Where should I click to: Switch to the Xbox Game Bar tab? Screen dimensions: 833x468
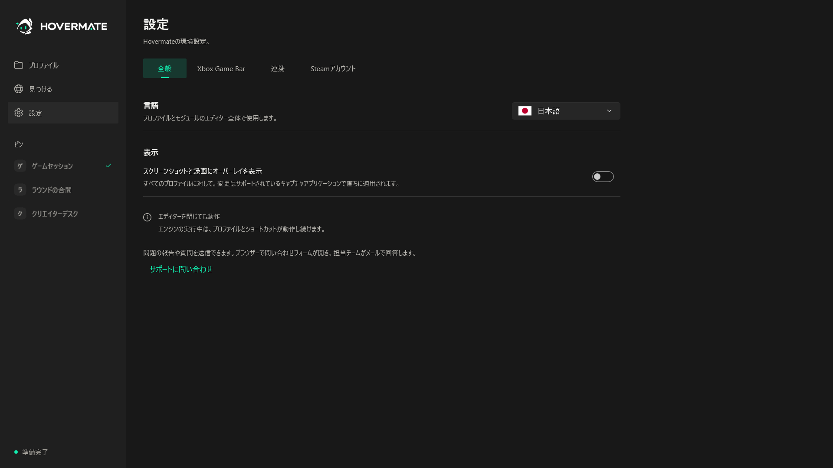221,68
